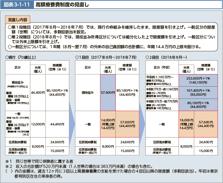This screenshot has height=183, width=223.
Task: Click the 年収約1,160万円～ row label
Action: (161, 79)
